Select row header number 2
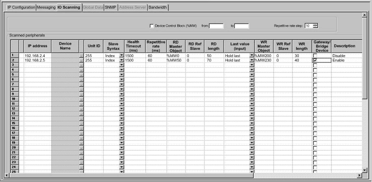 15,60
